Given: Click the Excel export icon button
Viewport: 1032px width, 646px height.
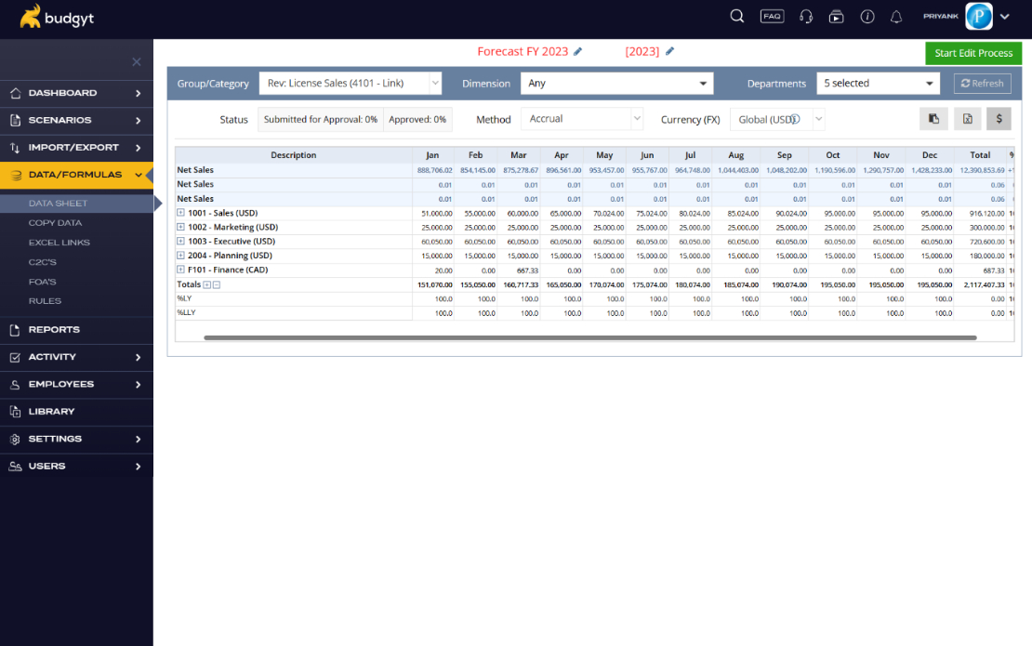Looking at the screenshot, I should (x=968, y=119).
